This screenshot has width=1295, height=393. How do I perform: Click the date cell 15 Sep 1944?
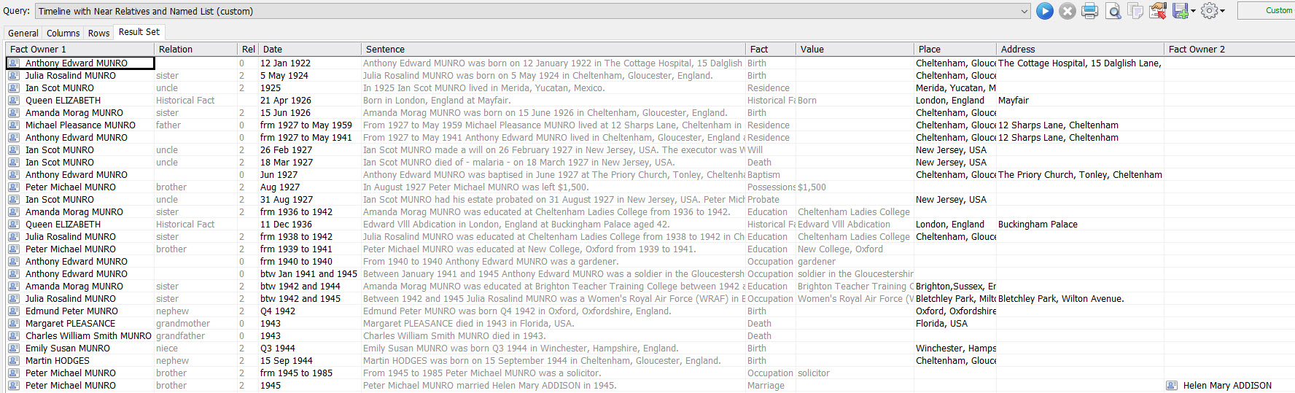tap(286, 361)
